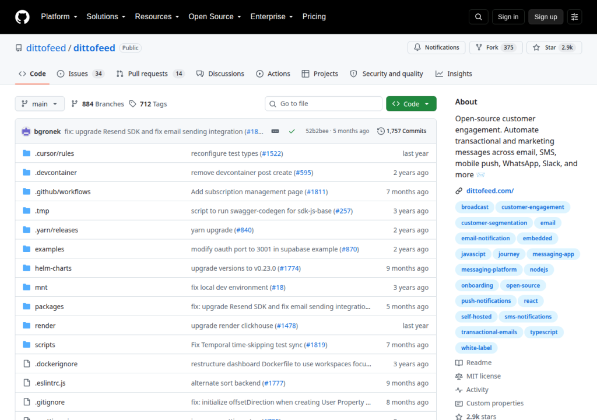Viewport: 597px width, 420px height.
Task: Click the Readme book icon
Action: pos(459,363)
